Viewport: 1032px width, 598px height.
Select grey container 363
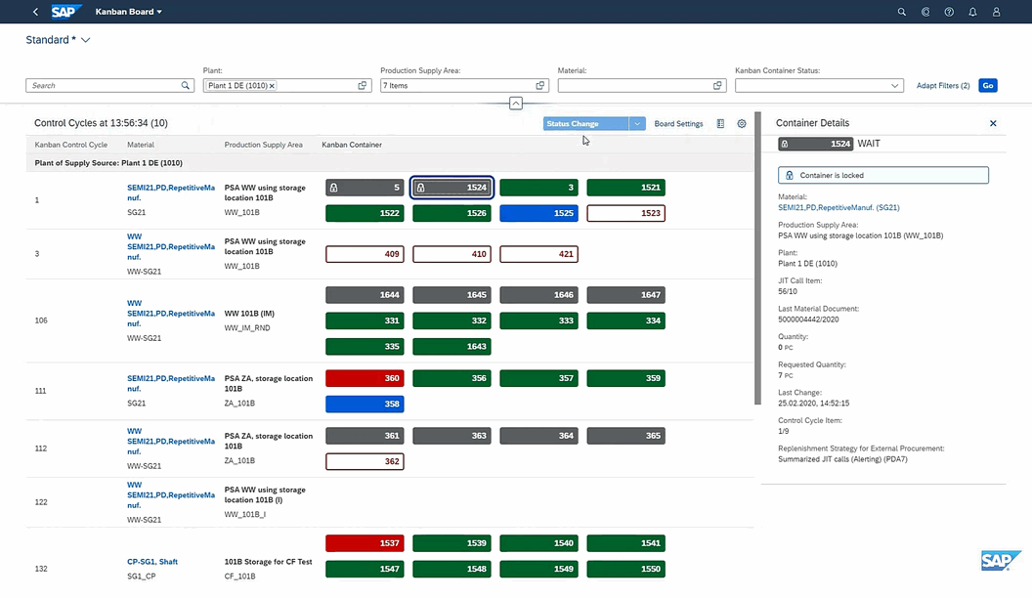tap(452, 436)
